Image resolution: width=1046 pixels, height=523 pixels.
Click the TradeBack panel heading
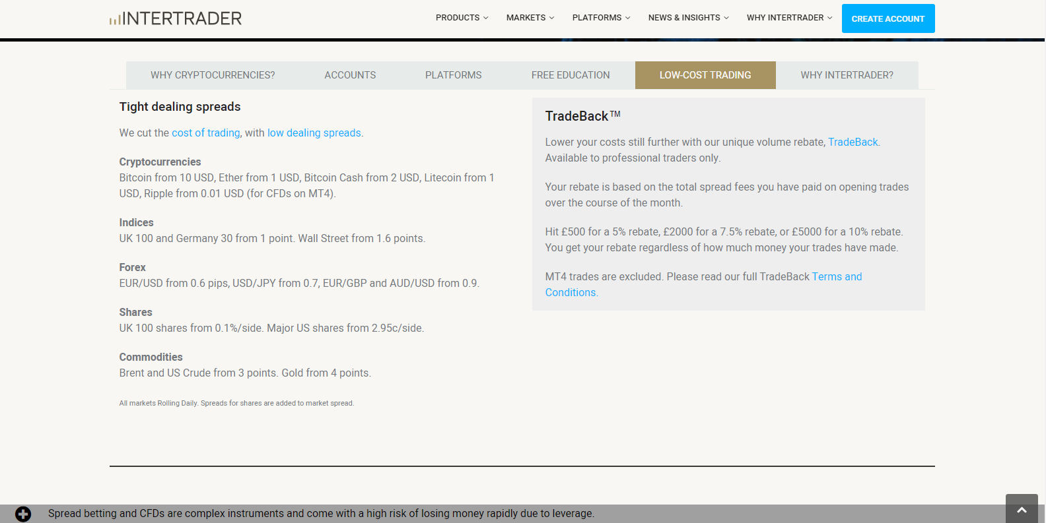pyautogui.click(x=582, y=116)
